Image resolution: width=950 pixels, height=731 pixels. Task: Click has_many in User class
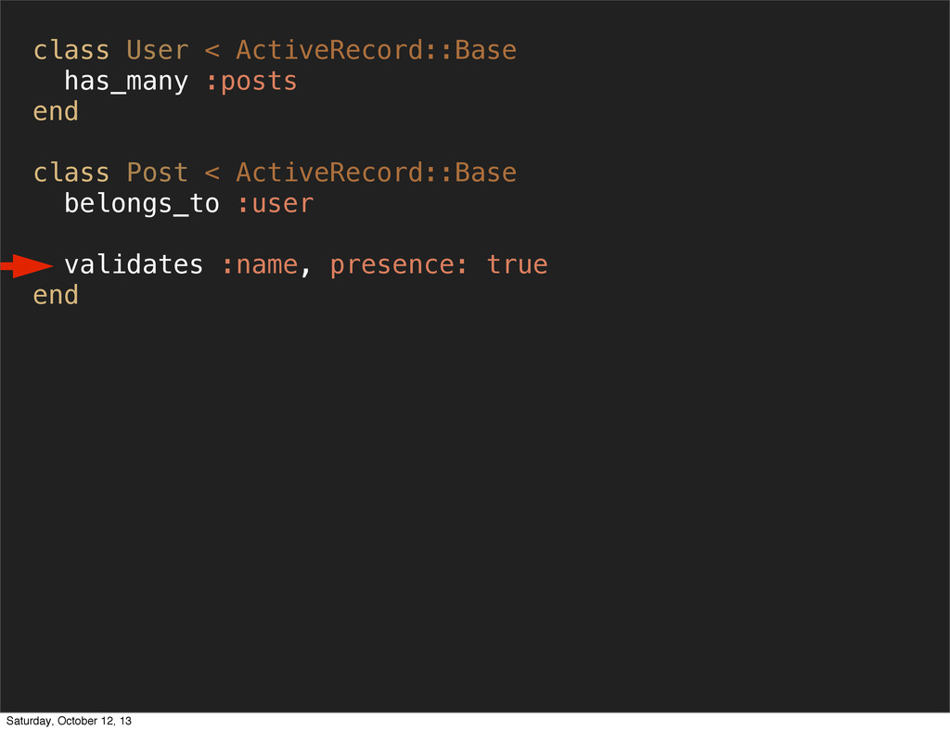coord(126,81)
